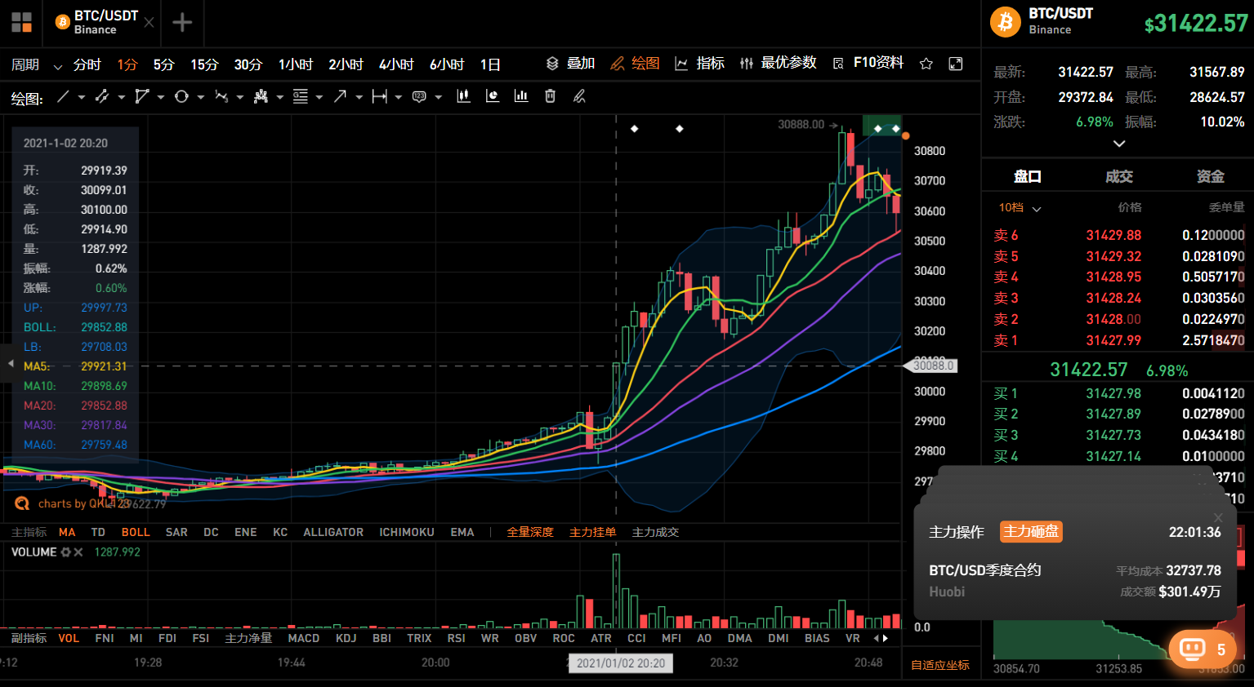Click the fullscreen chart icon
Screen dimensions: 1254x687
click(956, 64)
